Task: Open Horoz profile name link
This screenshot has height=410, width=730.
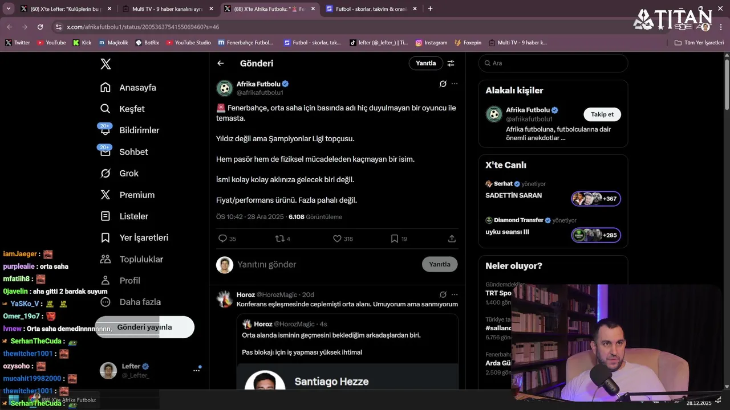Action: pyautogui.click(x=246, y=294)
